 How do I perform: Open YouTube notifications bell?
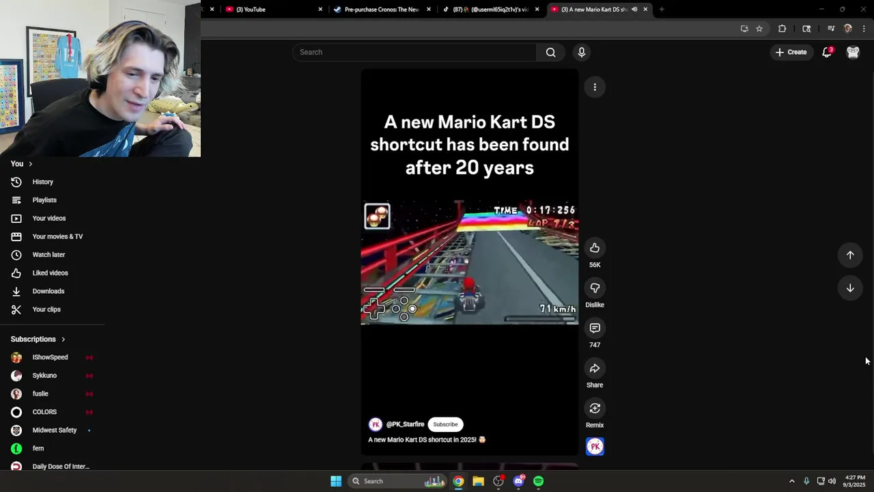click(x=827, y=52)
